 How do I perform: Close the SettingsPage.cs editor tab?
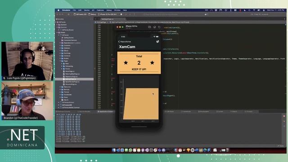point(124,19)
